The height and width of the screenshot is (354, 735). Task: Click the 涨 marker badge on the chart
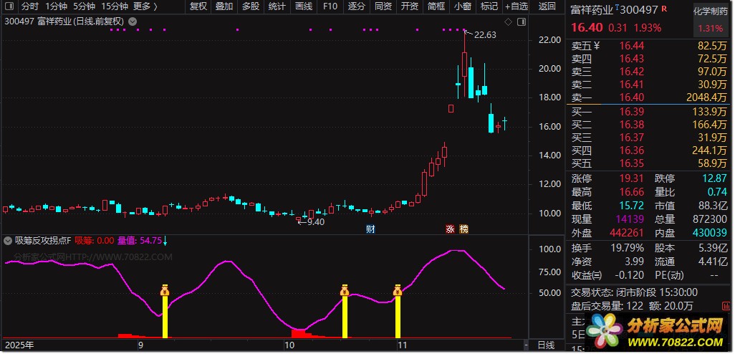[450, 229]
